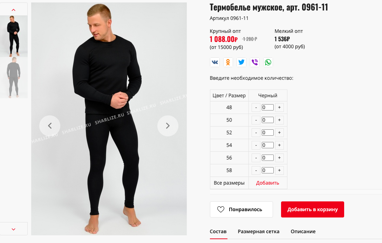Expand the thumbnail list downward with the red chevron

click(14, 229)
